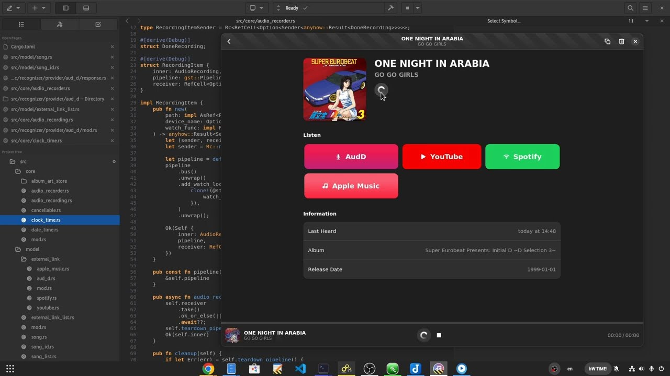Click the stop button in the Mousai player bar
Image resolution: width=670 pixels, height=376 pixels.
tap(439, 335)
